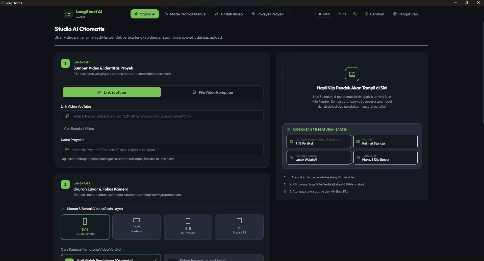Click the Link Video YouTube input field

[162, 116]
